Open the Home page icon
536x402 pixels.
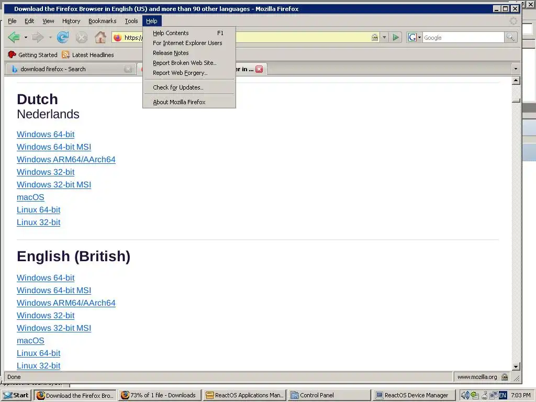pos(100,37)
